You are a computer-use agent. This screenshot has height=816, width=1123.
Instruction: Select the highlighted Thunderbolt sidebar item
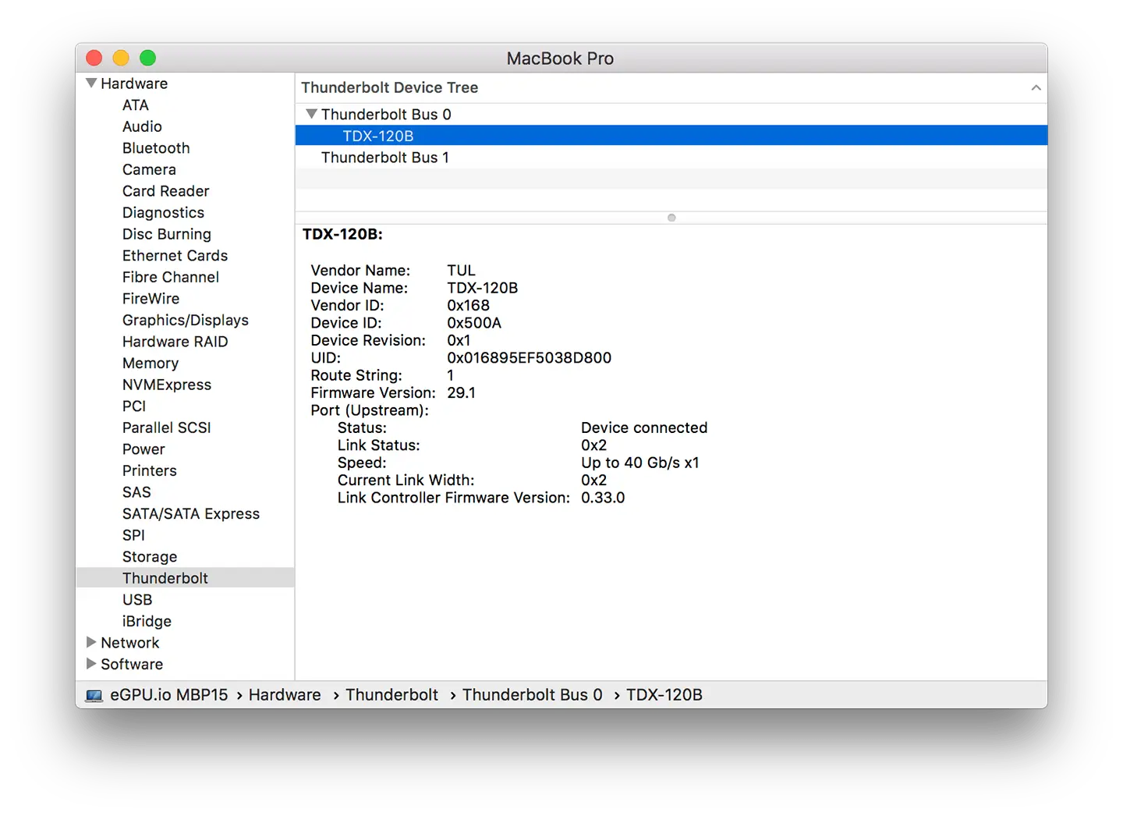point(185,577)
